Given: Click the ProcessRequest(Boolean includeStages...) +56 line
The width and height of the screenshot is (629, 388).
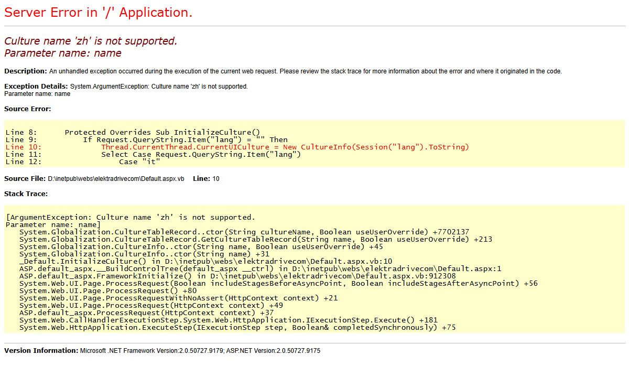Looking at the screenshot, I should tap(278, 283).
